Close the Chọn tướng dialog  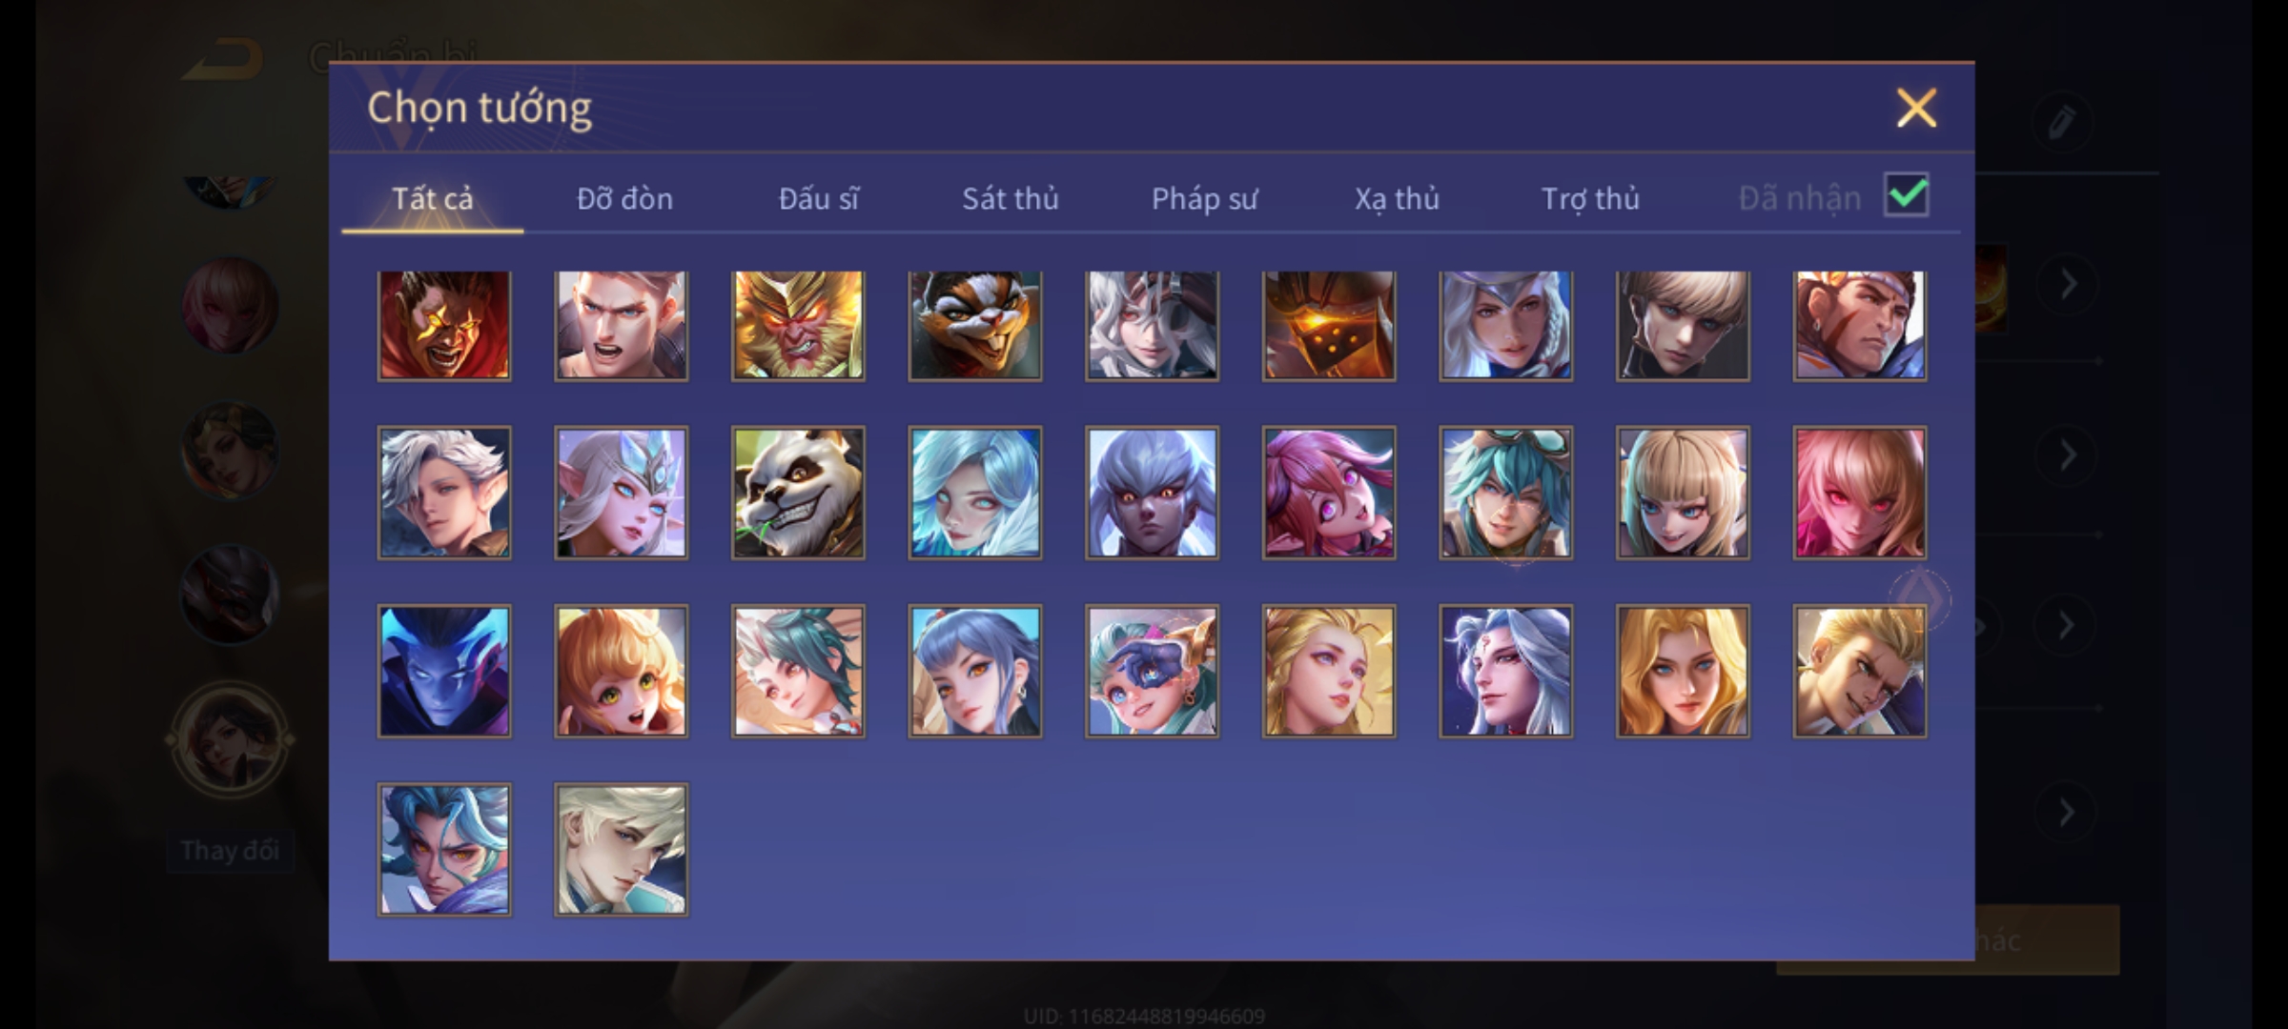(1916, 108)
